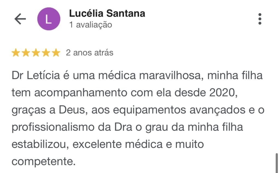This screenshot has width=280, height=173.
Task: Click the fifth yellow rating star
Action: tap(56, 53)
